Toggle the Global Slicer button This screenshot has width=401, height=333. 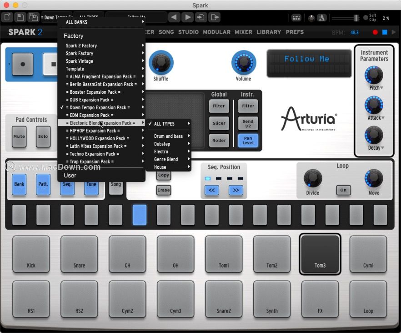[x=219, y=123]
